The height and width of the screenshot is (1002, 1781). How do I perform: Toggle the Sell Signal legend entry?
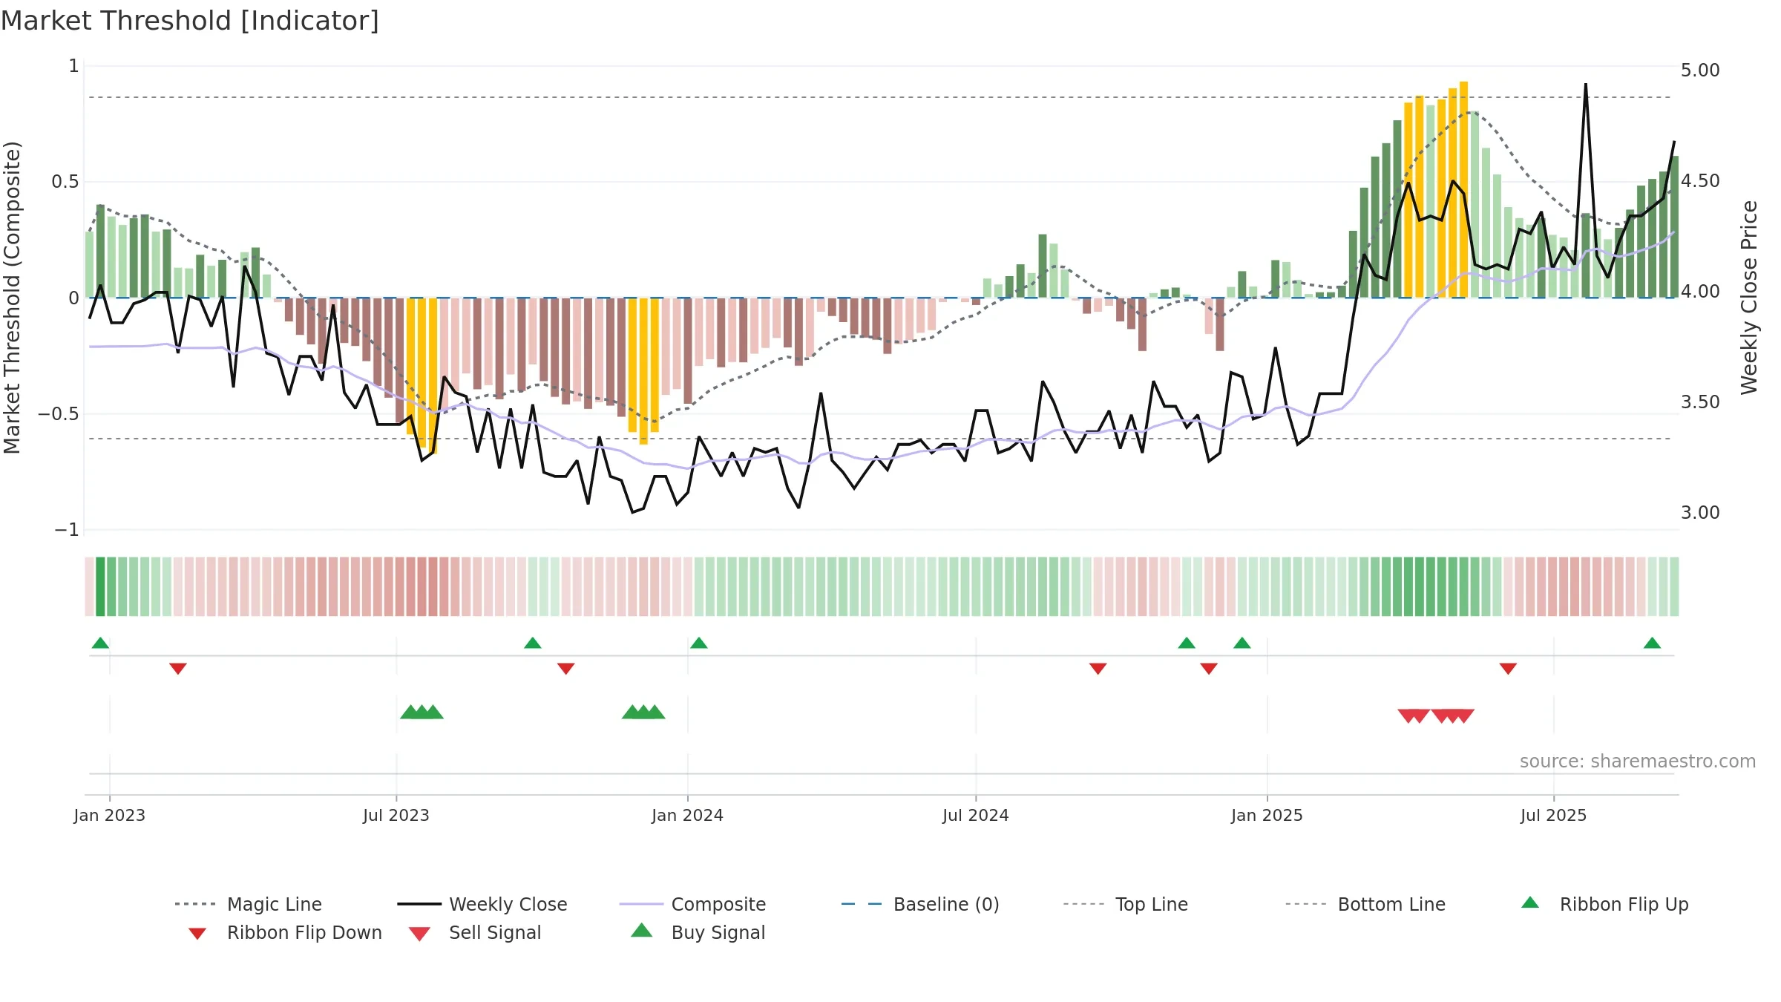pos(475,932)
